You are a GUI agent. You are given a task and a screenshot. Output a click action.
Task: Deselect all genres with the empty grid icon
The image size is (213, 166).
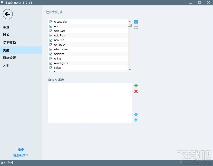pos(136,27)
